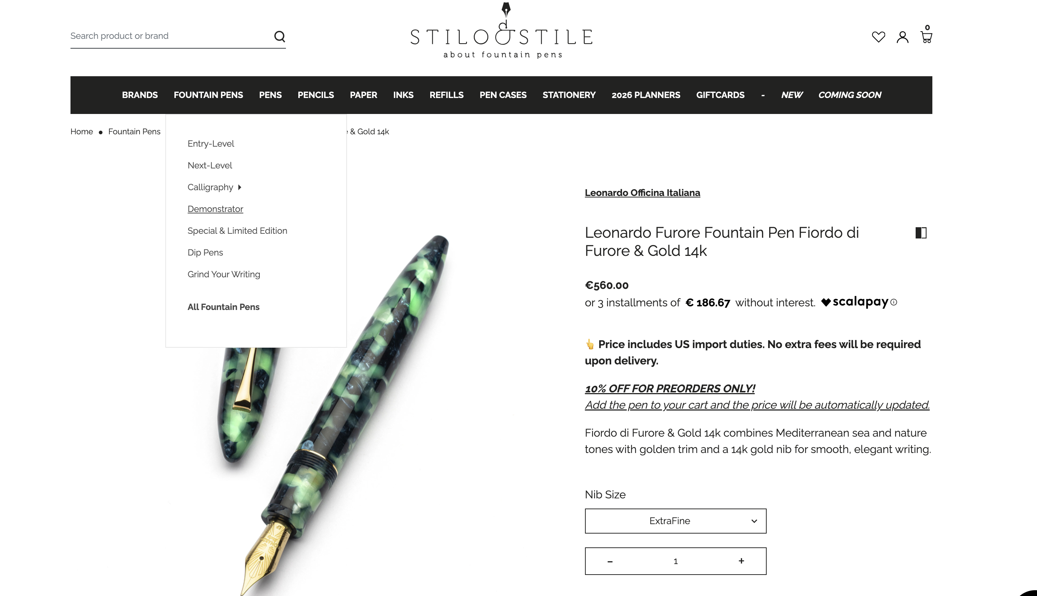Viewport: 1037px width, 596px height.
Task: Open the user account icon
Action: (x=902, y=37)
